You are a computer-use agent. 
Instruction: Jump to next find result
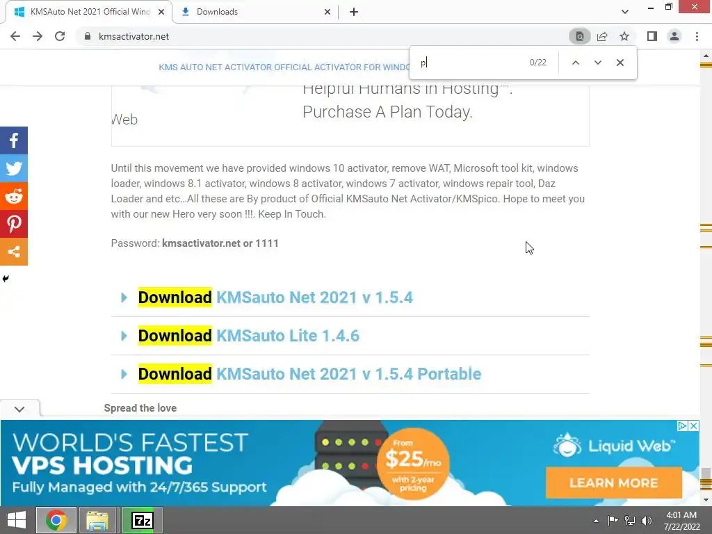coord(597,63)
